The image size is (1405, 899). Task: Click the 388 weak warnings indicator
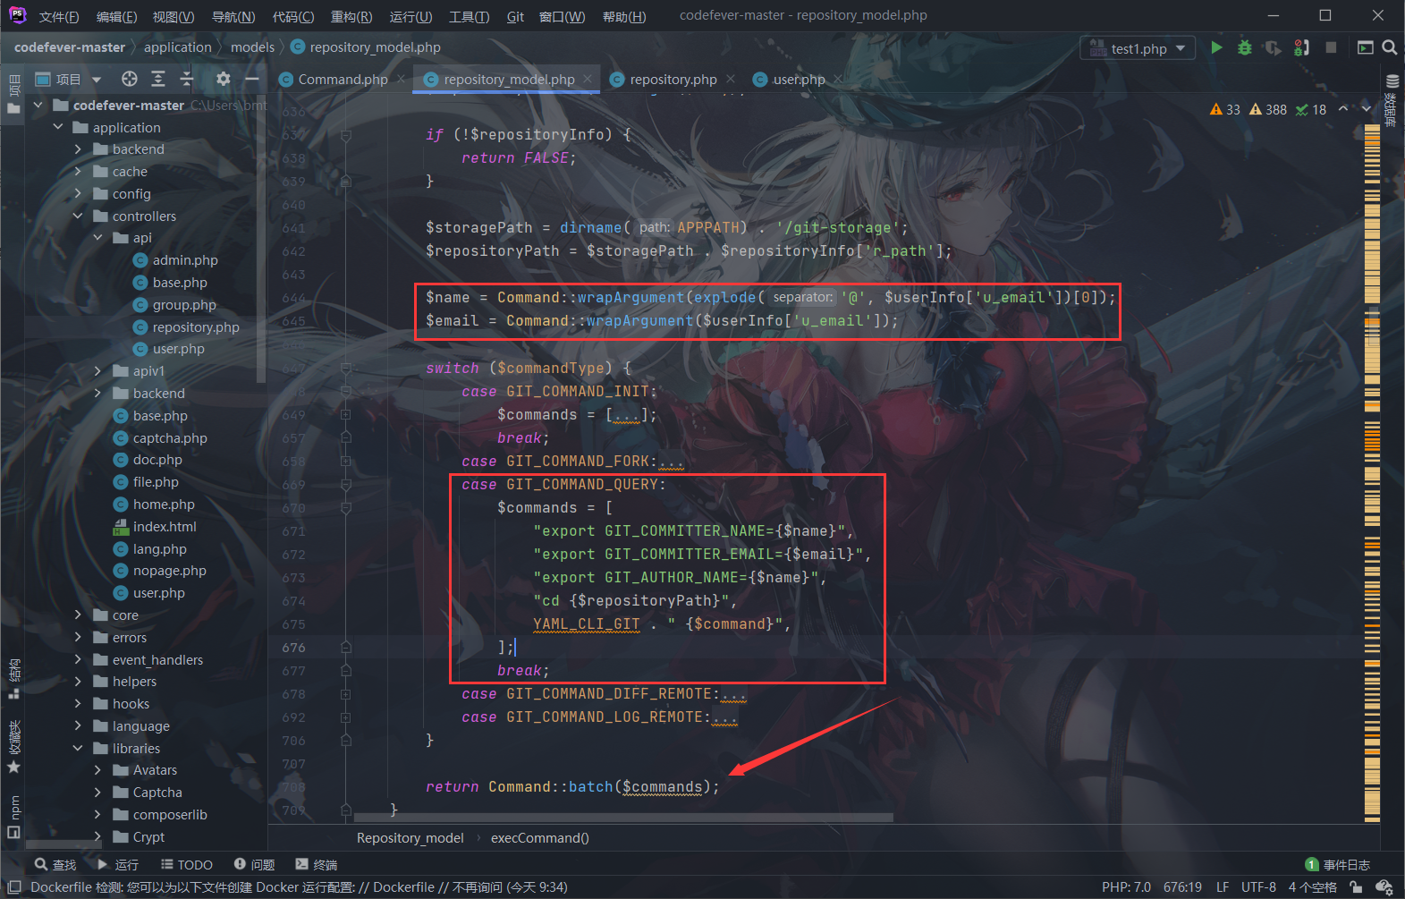tap(1268, 109)
